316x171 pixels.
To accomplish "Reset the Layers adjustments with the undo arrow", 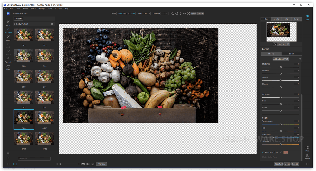I will coord(300,59).
